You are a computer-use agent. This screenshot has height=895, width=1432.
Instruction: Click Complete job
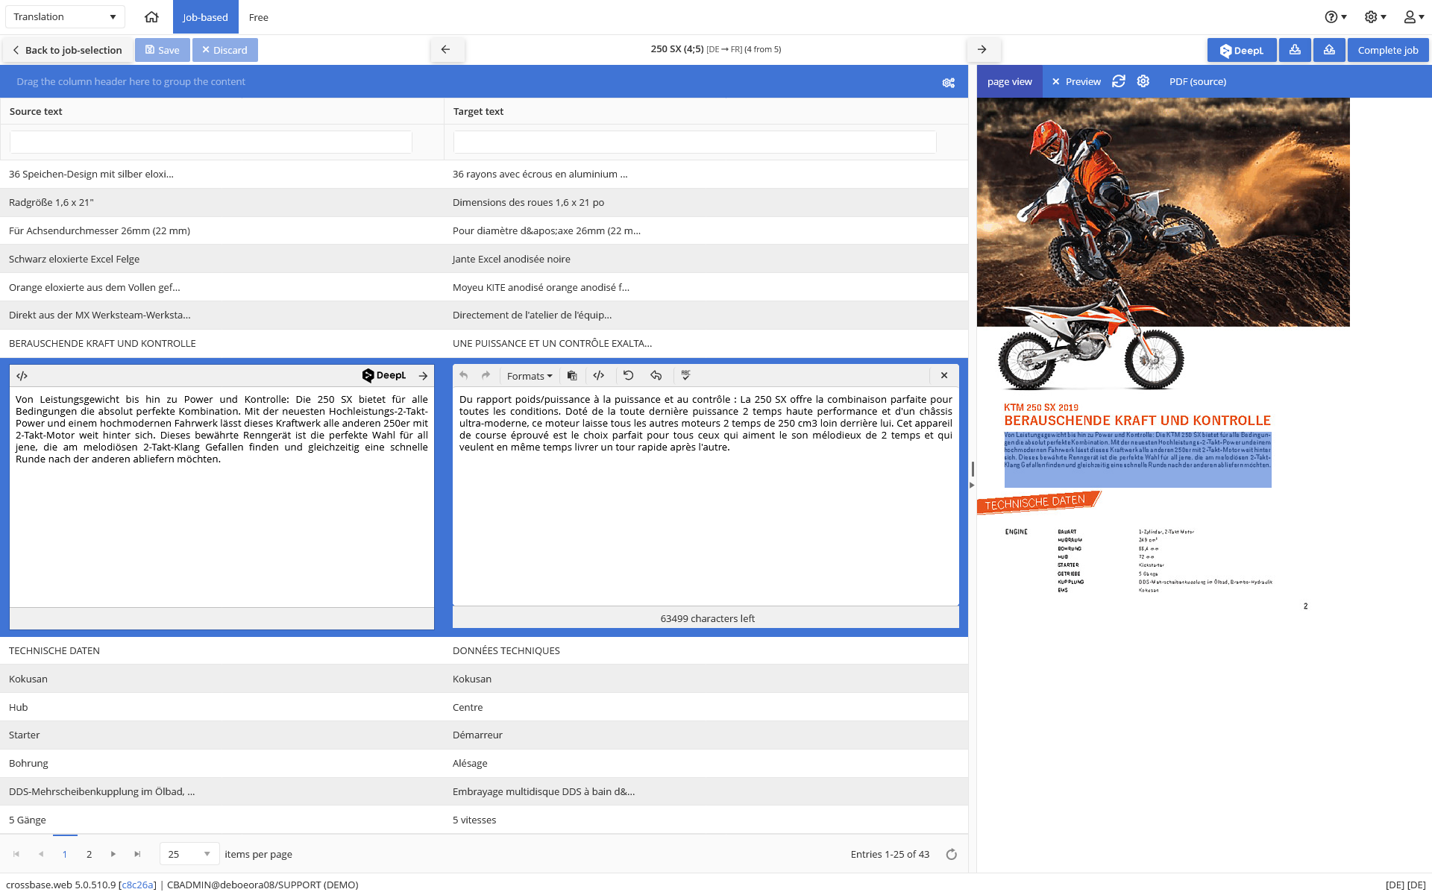click(x=1387, y=50)
